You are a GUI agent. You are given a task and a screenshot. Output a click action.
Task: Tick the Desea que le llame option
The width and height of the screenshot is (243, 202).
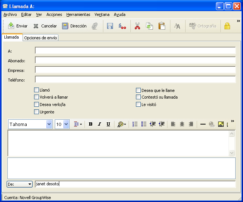click(138, 90)
